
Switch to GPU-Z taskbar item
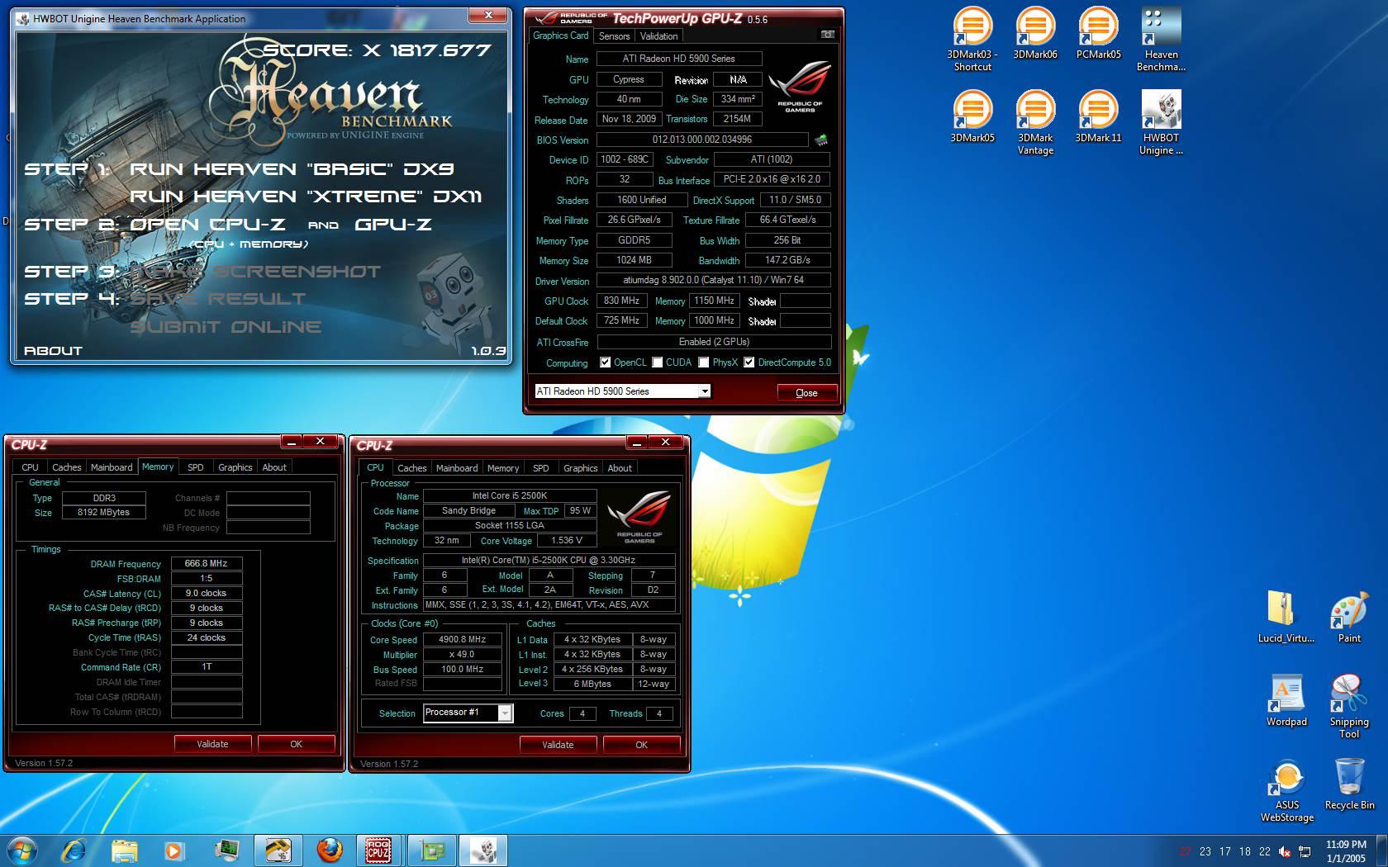[x=431, y=850]
